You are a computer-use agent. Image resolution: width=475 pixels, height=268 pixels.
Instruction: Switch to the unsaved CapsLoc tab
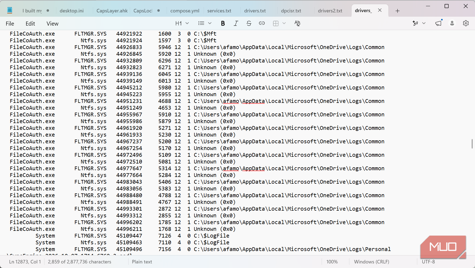point(143,11)
